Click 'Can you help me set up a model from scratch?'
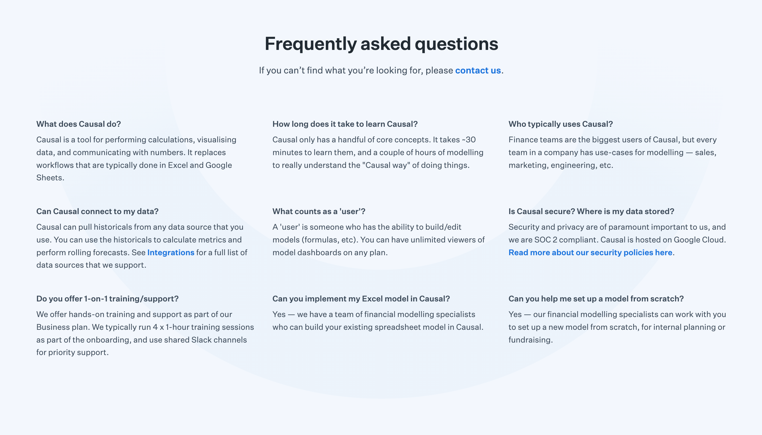This screenshot has height=435, width=762. coord(596,299)
